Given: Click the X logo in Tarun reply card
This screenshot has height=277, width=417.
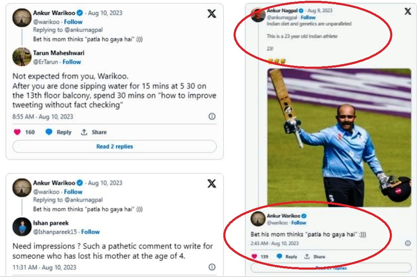Looking at the screenshot, I should click(x=211, y=14).
